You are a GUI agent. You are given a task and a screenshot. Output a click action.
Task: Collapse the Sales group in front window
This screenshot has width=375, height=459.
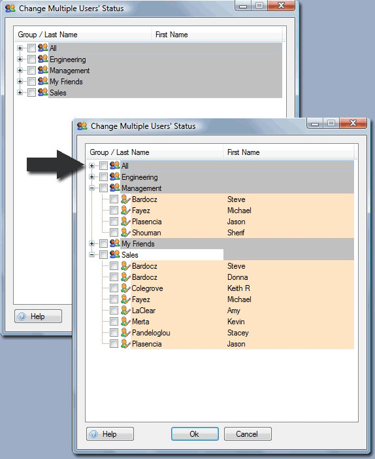(92, 255)
